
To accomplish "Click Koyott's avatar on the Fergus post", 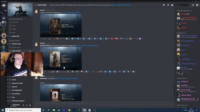I will 36,12.
